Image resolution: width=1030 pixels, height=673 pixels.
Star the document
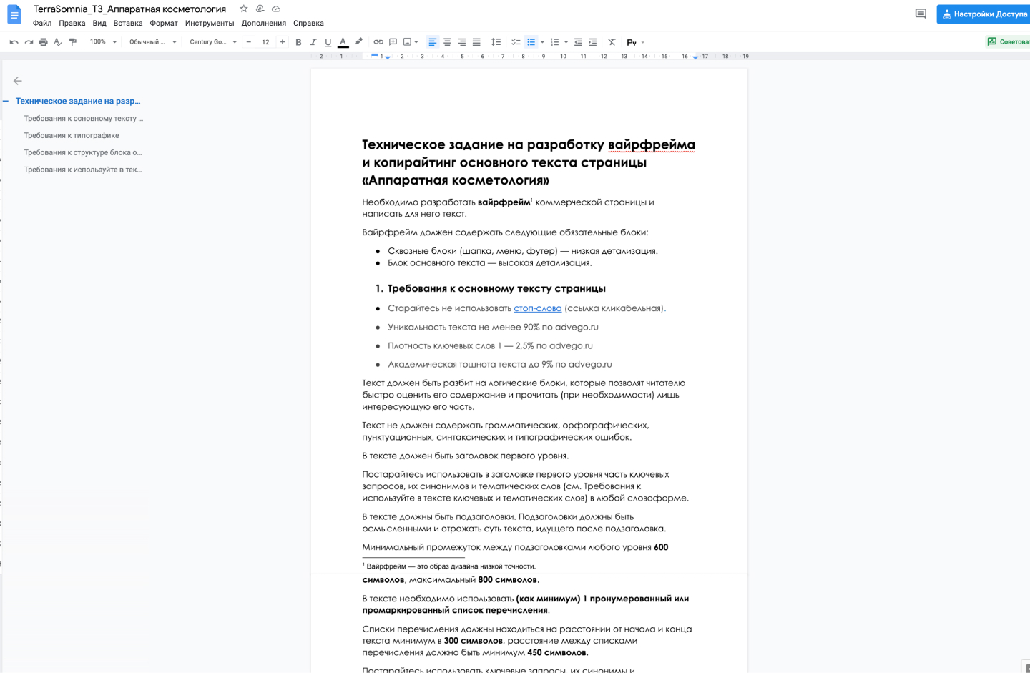244,9
